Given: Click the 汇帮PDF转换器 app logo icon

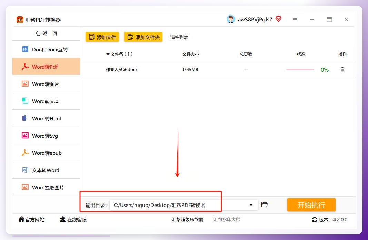Looking at the screenshot, I should click(20, 20).
